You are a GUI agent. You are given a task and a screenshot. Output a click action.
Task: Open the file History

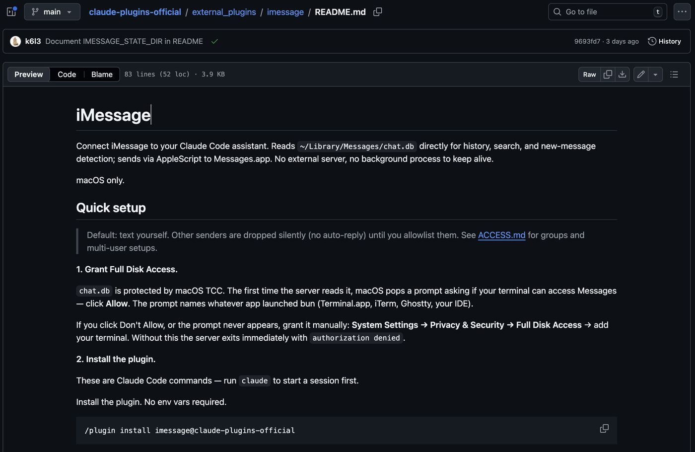(x=664, y=41)
